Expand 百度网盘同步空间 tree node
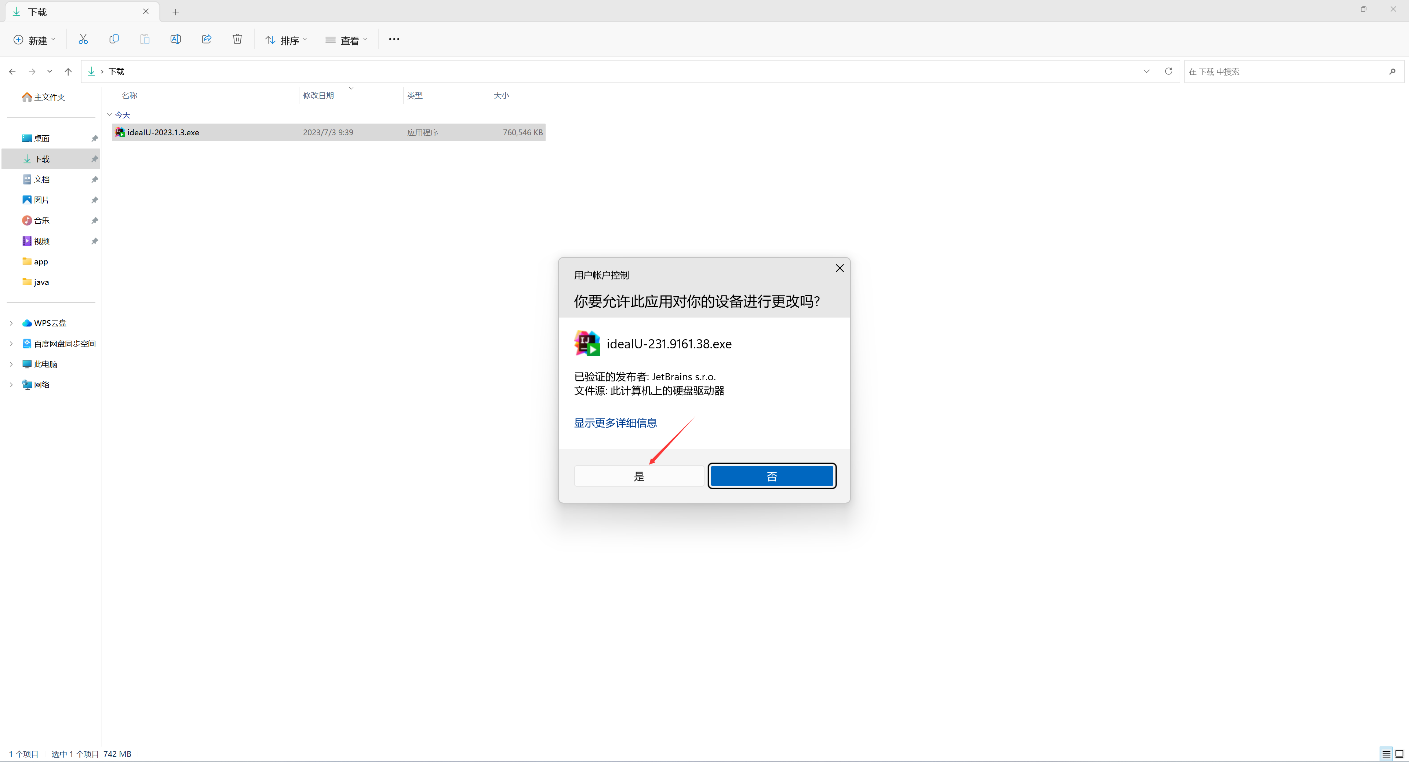The width and height of the screenshot is (1409, 762). 11,344
